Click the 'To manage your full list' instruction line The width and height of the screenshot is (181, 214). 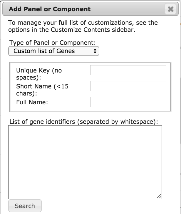point(83,23)
